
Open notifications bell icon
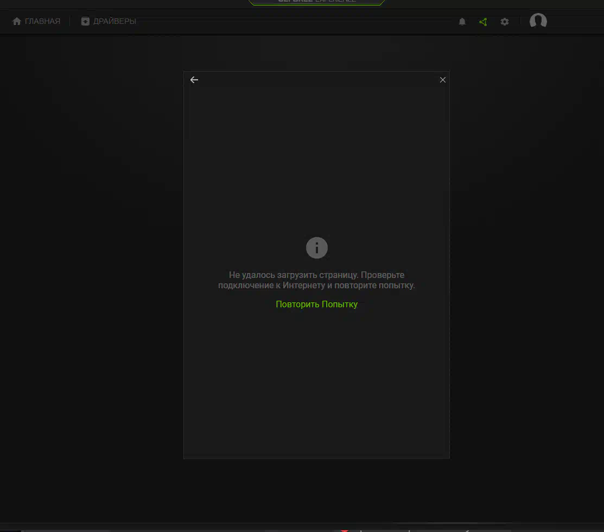462,22
